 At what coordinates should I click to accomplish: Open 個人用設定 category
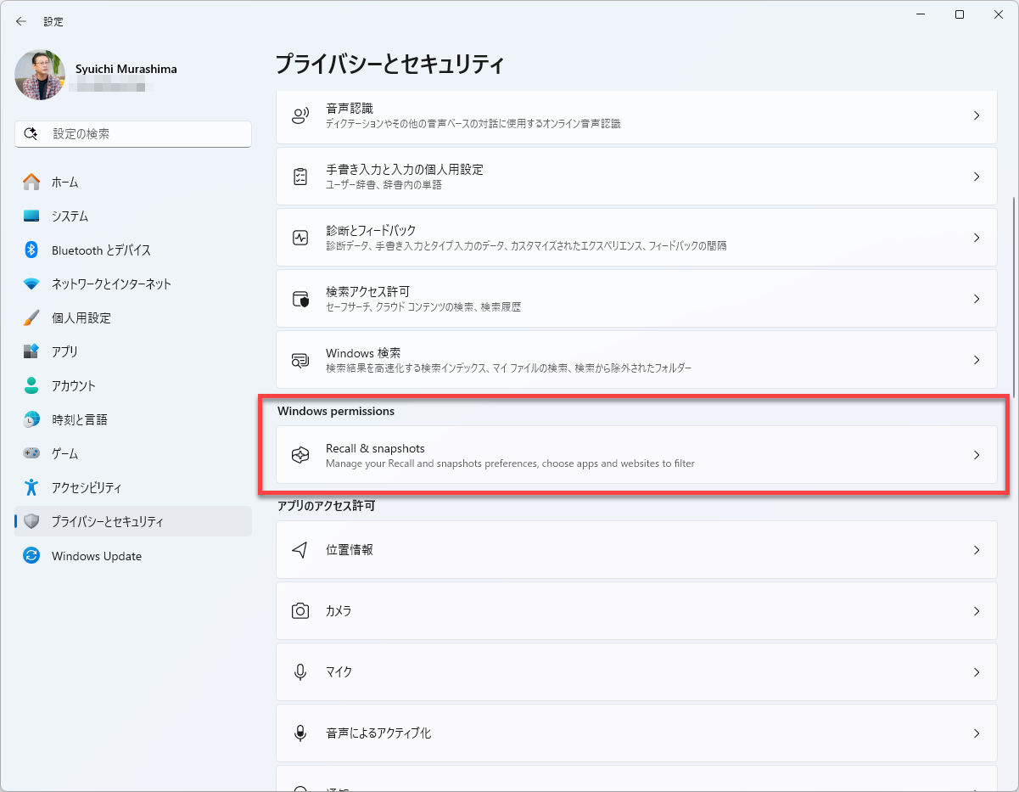pos(133,317)
